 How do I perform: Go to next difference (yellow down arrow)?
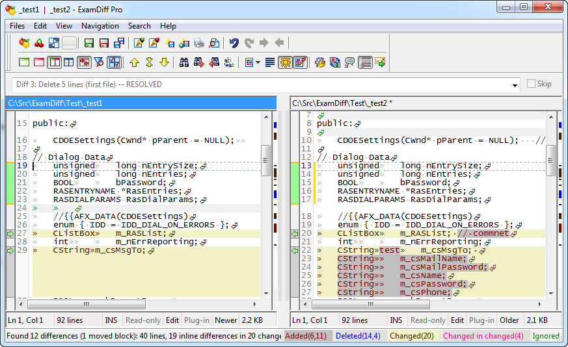[x=164, y=62]
